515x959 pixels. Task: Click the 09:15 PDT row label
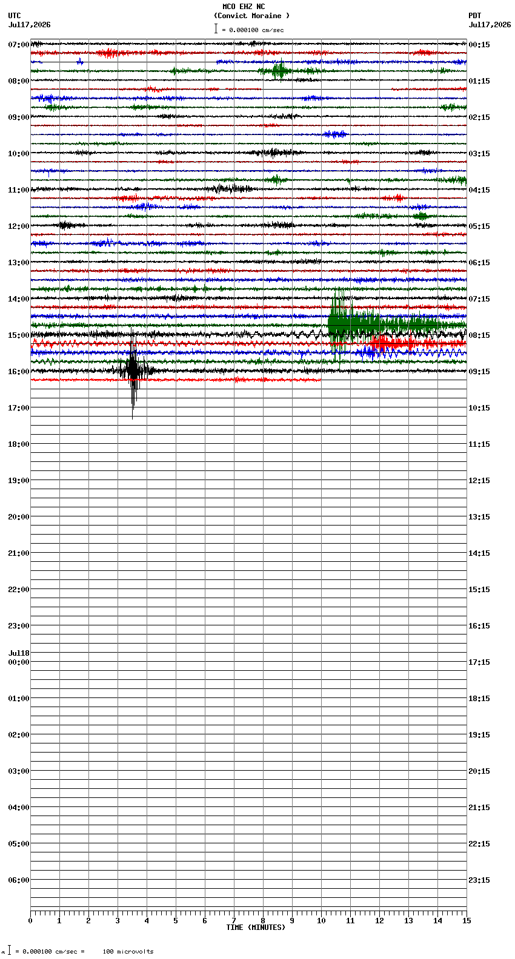tap(479, 372)
